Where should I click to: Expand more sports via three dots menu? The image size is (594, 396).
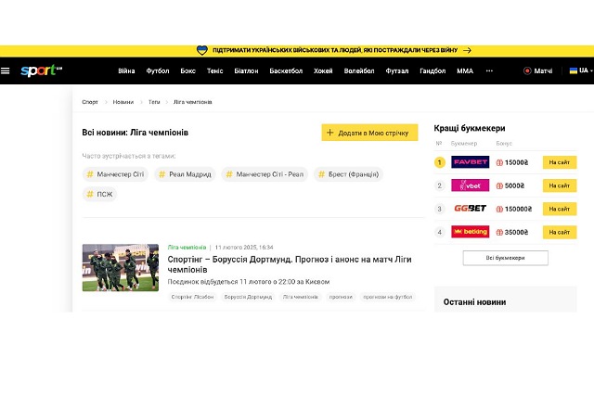pyautogui.click(x=489, y=70)
